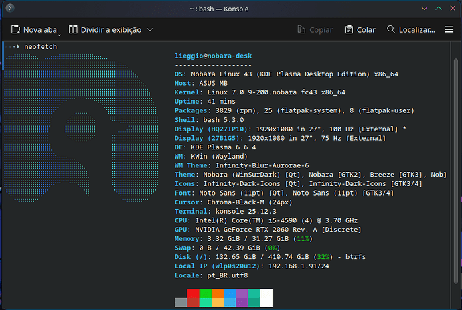Viewport: 462px width, 310px height.
Task: Click the DE value KDE Plasma 6.6.4
Action: (x=224, y=147)
